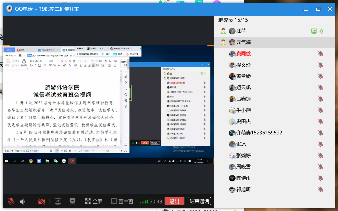Open the presentation whiteboard icon

coord(72,201)
